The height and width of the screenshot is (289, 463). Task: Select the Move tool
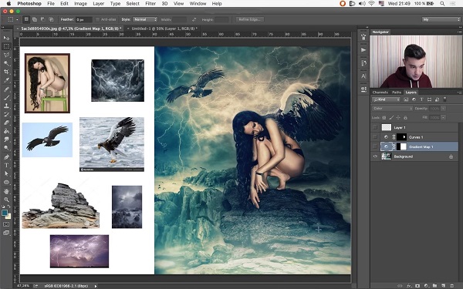pos(6,38)
